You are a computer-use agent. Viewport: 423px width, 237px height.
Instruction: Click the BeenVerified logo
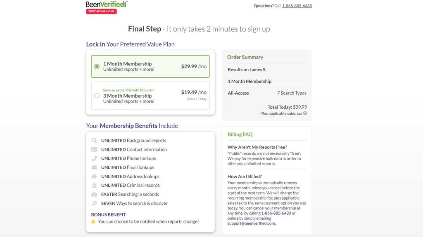pyautogui.click(x=106, y=4)
